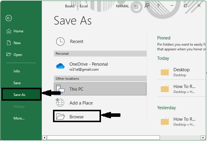Click the horizontal scrollbar left arrow

44,137
